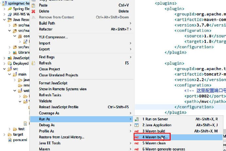This screenshot has height=151, width=226.
Task: Click the <source>1.8 line in editor
Action: pyautogui.click(x=205, y=36)
